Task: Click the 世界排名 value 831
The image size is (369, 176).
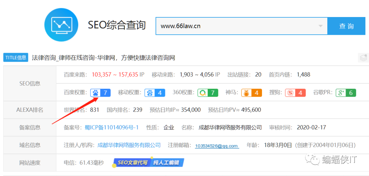Action: pos(94,110)
